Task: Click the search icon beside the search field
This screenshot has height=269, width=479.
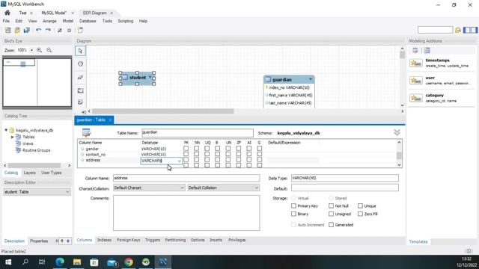Action: coord(457,30)
